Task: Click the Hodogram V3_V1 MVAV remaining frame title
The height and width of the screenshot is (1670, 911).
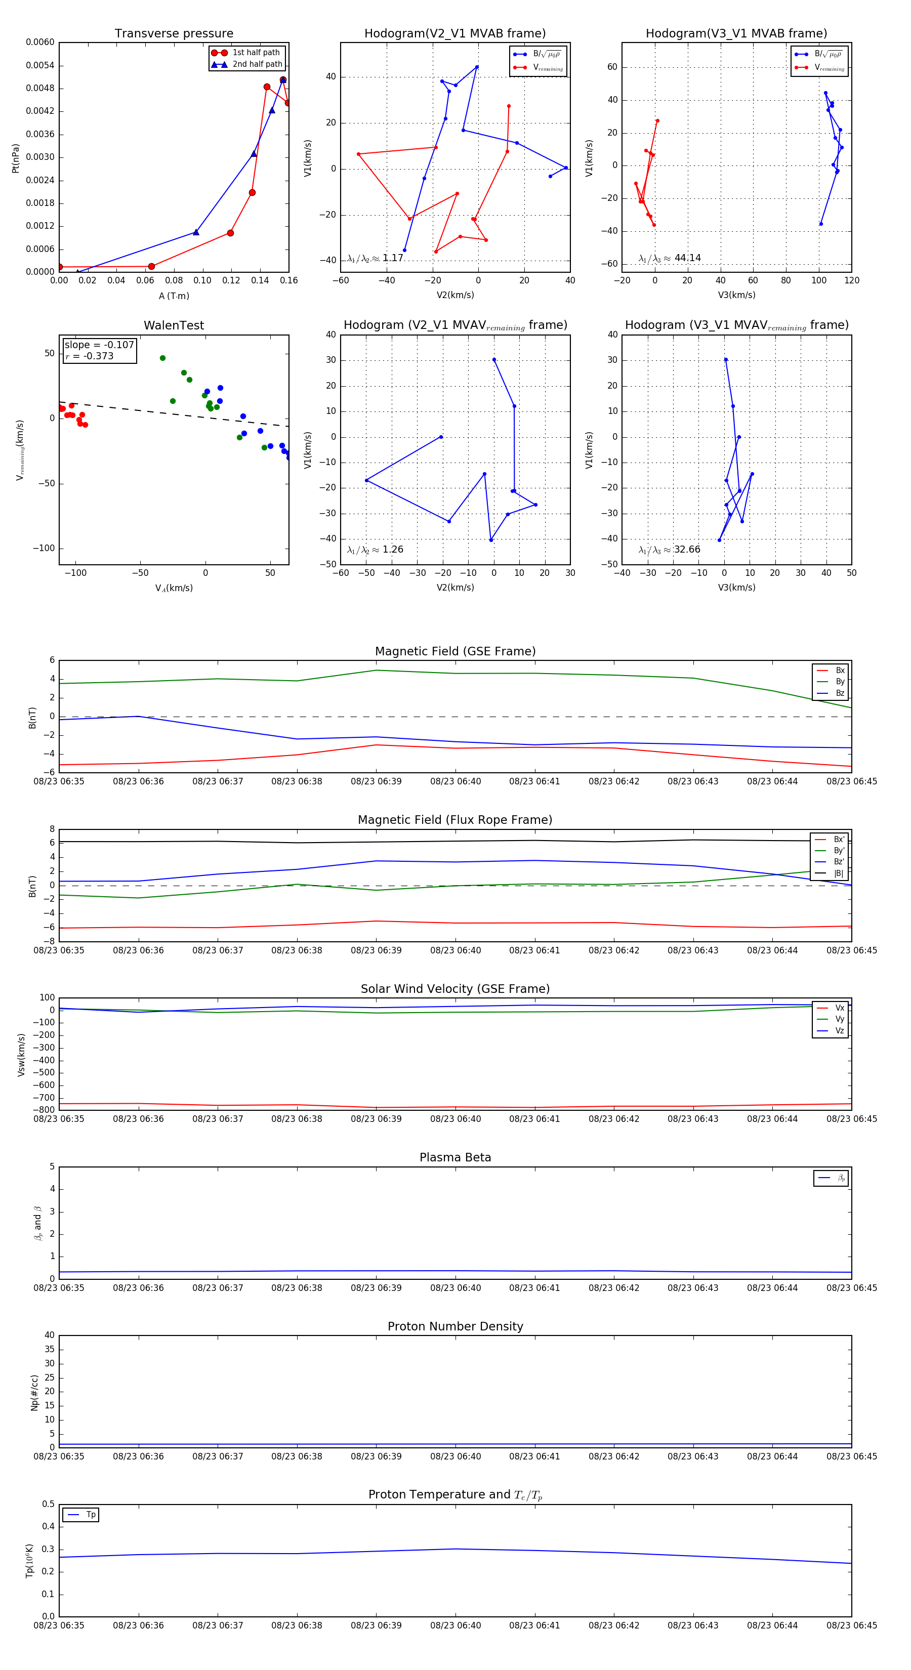Action: pos(736,325)
